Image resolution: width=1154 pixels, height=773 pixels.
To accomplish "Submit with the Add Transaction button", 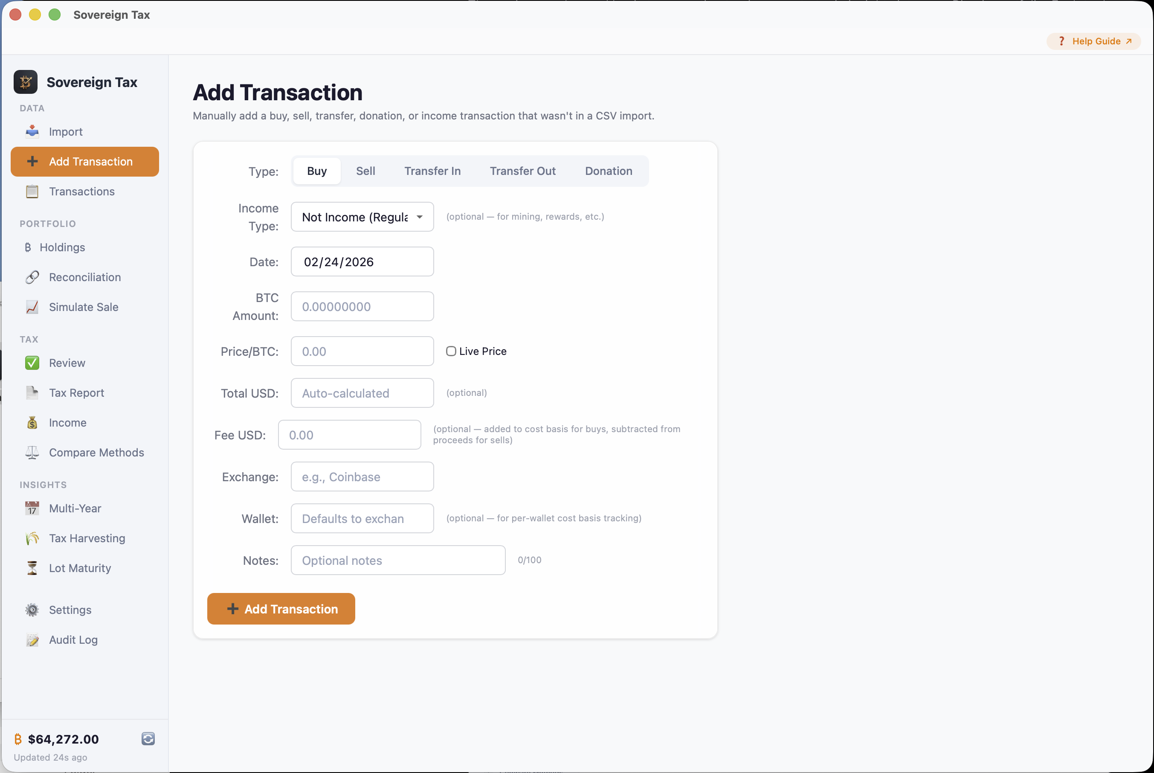I will coord(280,608).
